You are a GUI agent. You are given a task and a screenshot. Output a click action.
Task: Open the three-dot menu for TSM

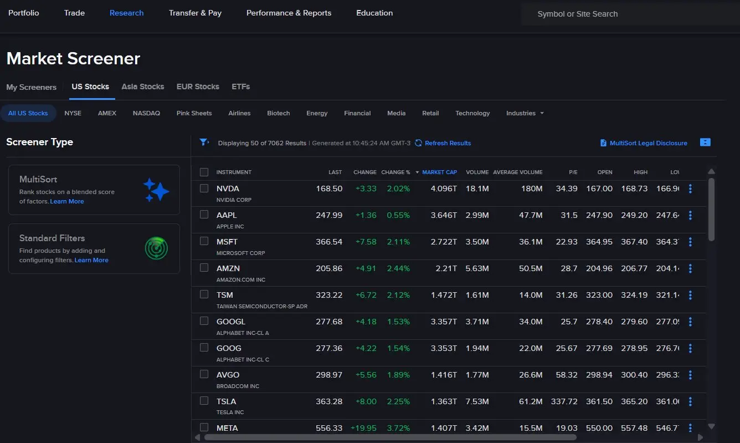(x=690, y=295)
